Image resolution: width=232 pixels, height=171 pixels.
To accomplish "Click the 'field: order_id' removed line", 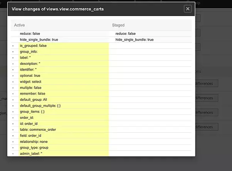I will pos(30,135).
